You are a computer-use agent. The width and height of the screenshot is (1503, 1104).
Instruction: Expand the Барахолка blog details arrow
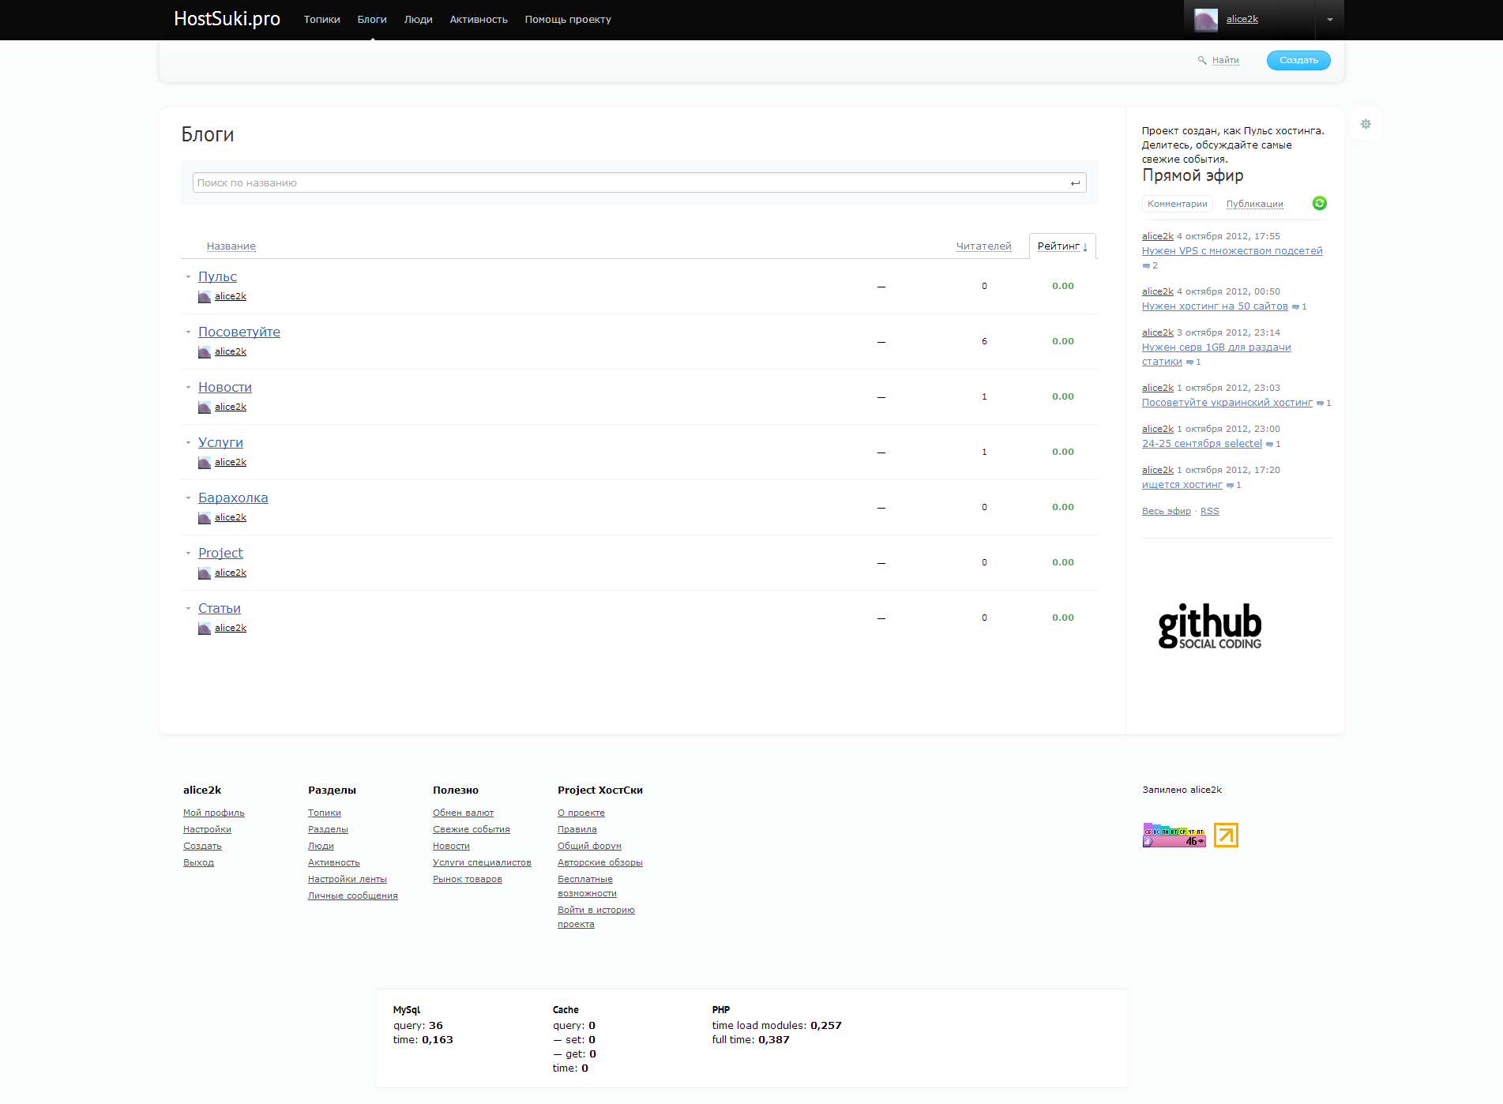(188, 498)
